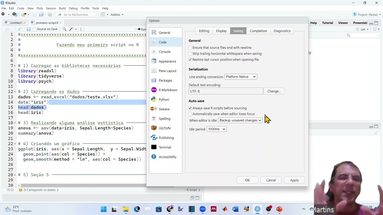Click the Apply button

(294, 180)
